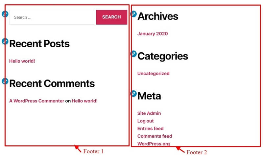Click the edit pencil icon next to Meta

point(133,94)
